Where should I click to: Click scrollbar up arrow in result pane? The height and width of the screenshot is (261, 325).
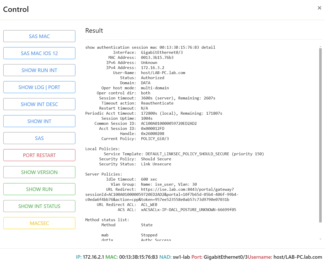click(x=320, y=47)
